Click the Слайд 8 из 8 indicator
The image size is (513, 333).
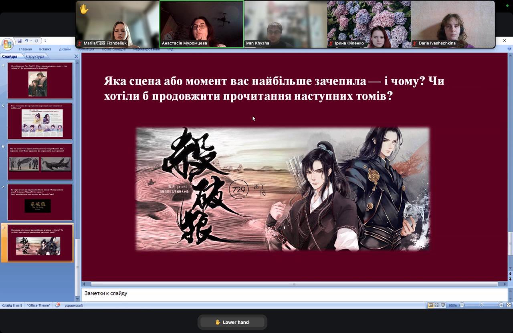tap(12, 305)
